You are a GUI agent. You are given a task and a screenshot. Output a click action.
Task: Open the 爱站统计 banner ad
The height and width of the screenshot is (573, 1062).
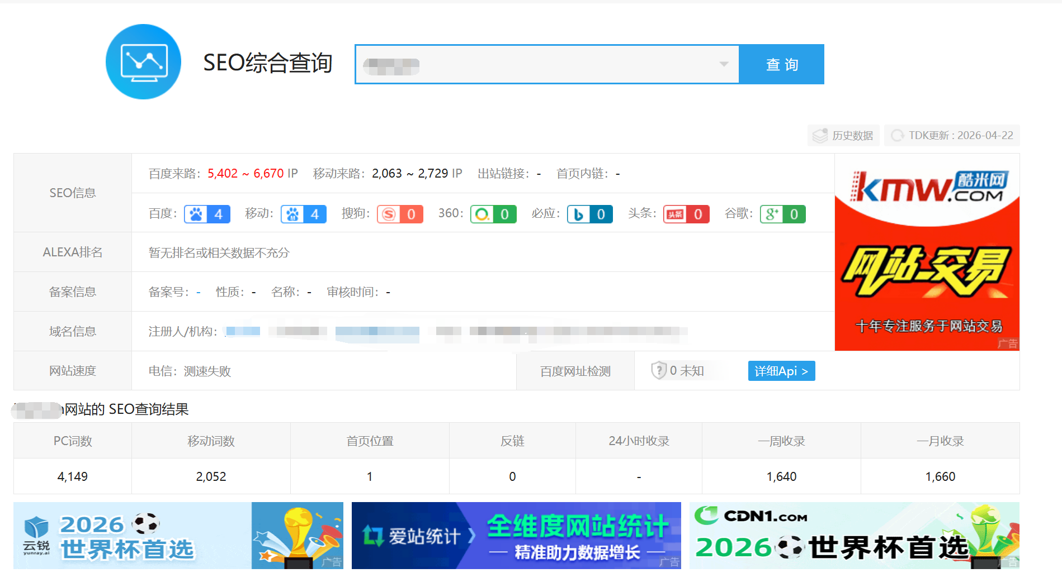516,536
